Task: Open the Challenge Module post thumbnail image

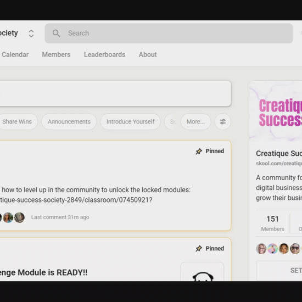Action: [202, 272]
